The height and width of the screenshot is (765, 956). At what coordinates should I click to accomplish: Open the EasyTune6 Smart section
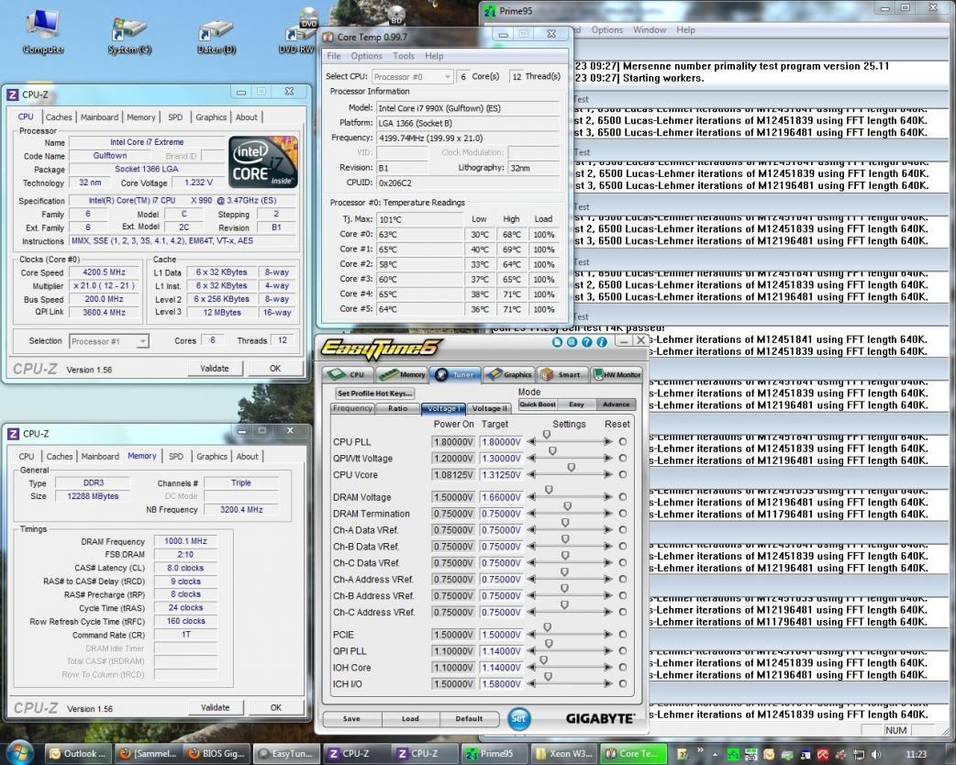pos(561,374)
